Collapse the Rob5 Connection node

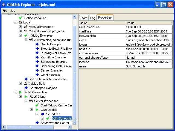pos(15,92)
